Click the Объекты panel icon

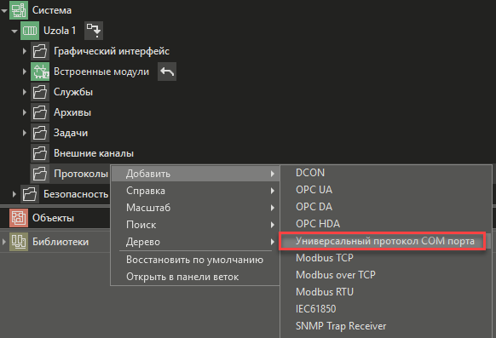(19, 218)
